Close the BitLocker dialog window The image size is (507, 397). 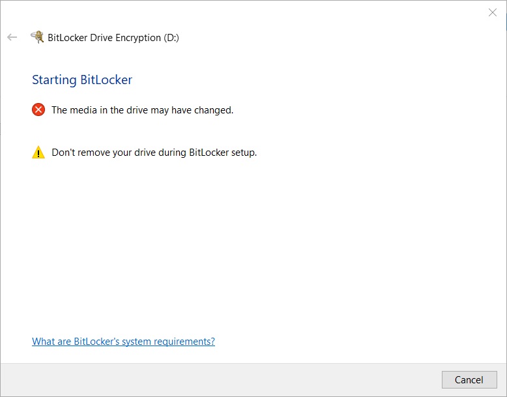click(493, 12)
